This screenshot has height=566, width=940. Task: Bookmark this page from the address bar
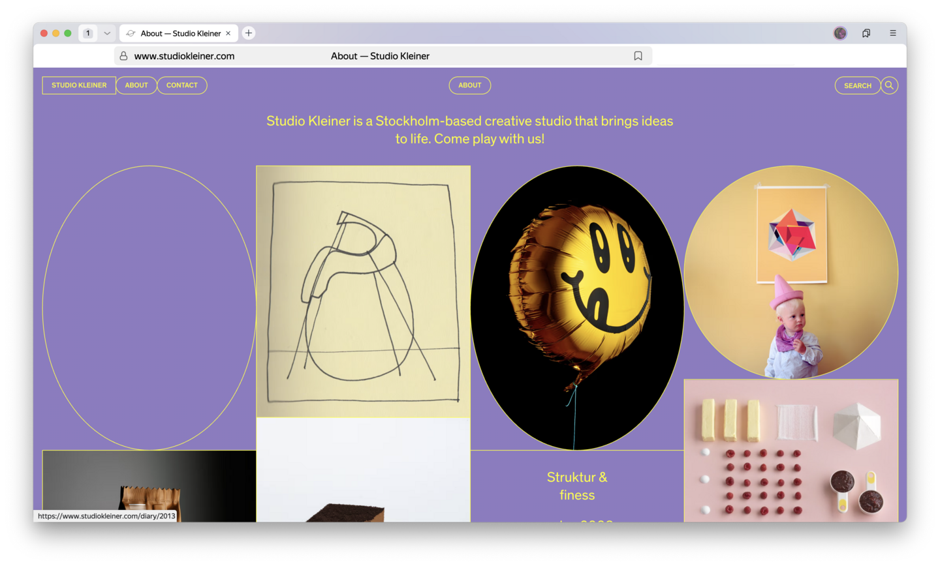click(638, 56)
